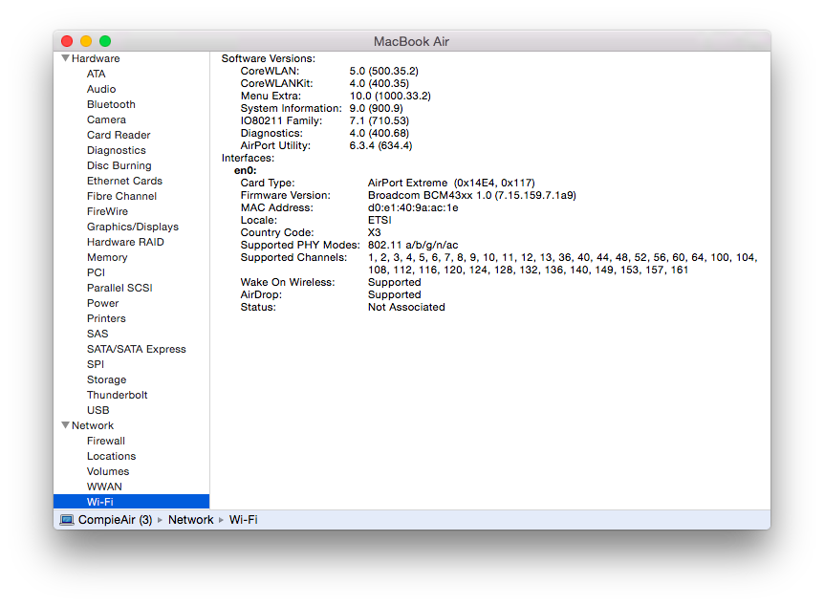Select SPI in the sidebar
This screenshot has height=606, width=824.
tap(96, 364)
